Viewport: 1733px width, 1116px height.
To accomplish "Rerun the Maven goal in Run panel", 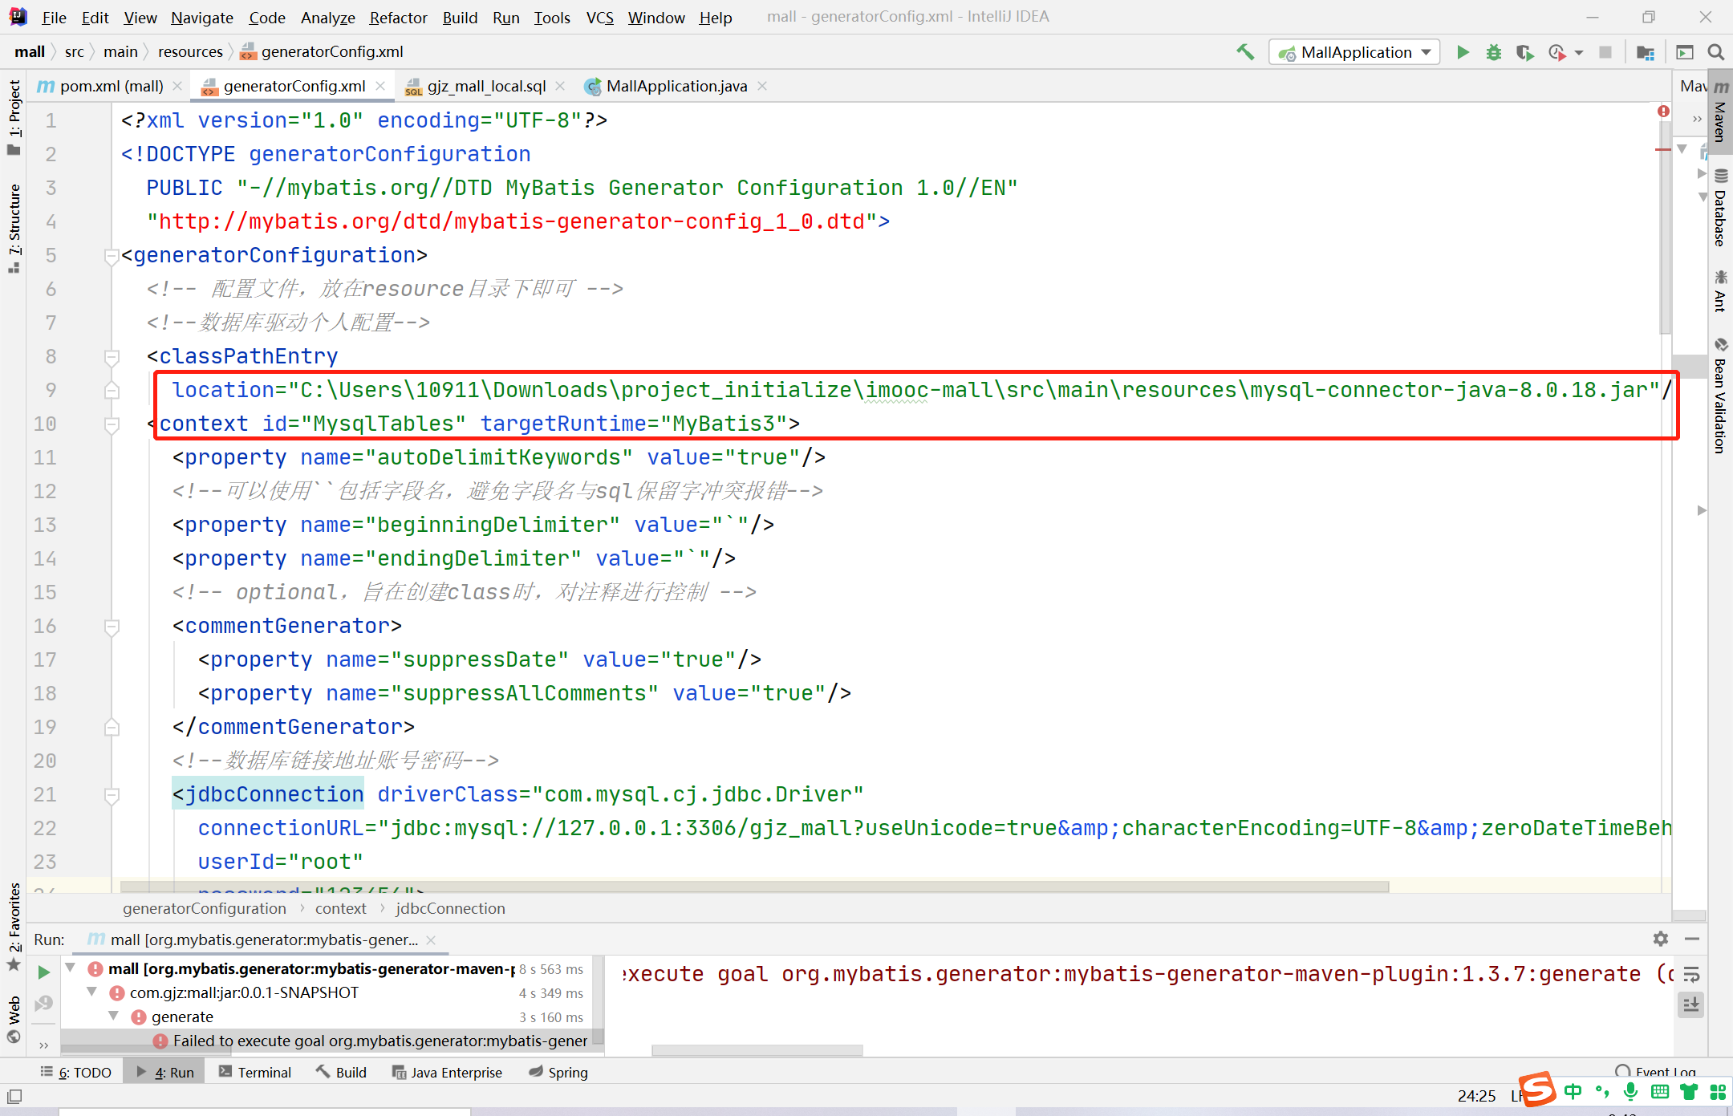I will tap(44, 972).
